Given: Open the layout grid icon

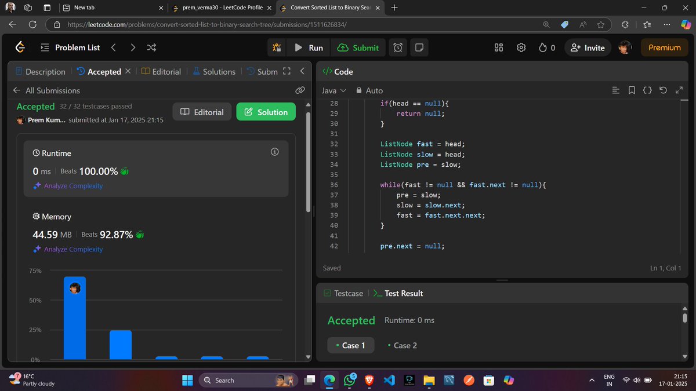Looking at the screenshot, I should pos(498,47).
